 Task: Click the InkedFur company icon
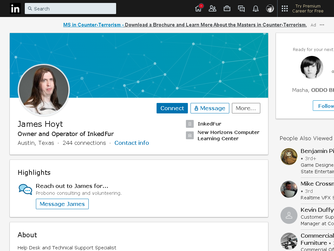pos(190,124)
